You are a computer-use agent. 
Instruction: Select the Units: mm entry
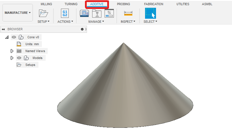(x=32, y=44)
